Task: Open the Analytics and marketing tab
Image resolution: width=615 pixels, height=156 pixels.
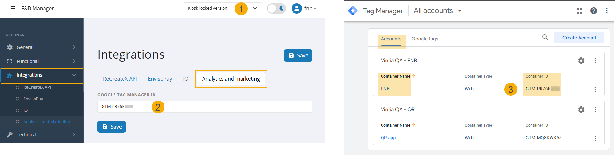Action: coord(231,79)
